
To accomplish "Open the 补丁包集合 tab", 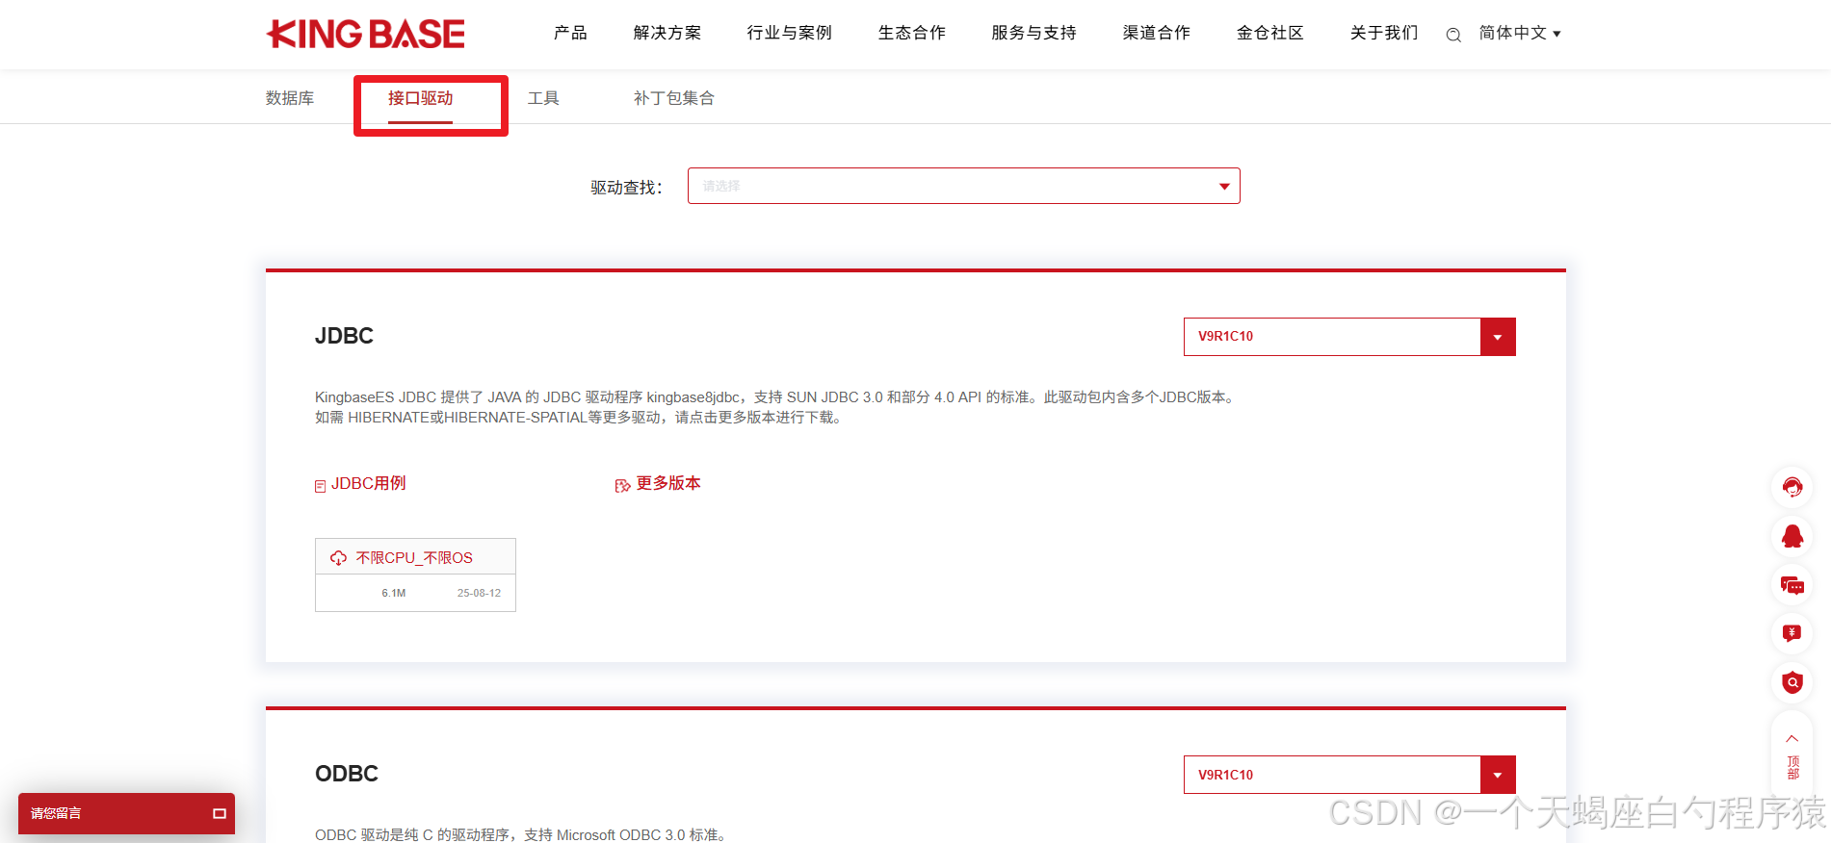I will tap(674, 98).
